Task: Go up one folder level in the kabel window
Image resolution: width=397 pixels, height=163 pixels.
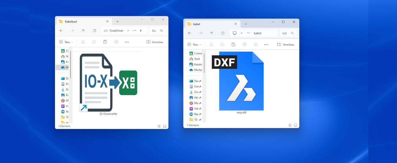Action: tap(212, 33)
